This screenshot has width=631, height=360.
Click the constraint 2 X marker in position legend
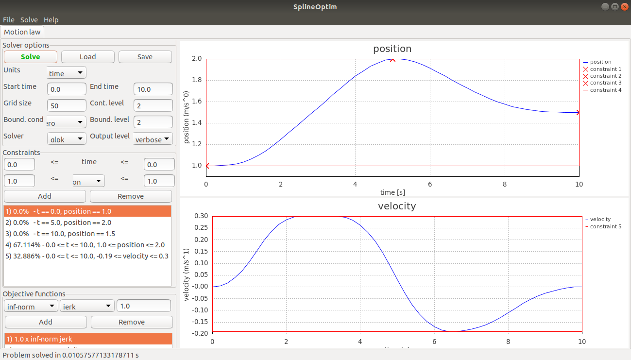586,75
